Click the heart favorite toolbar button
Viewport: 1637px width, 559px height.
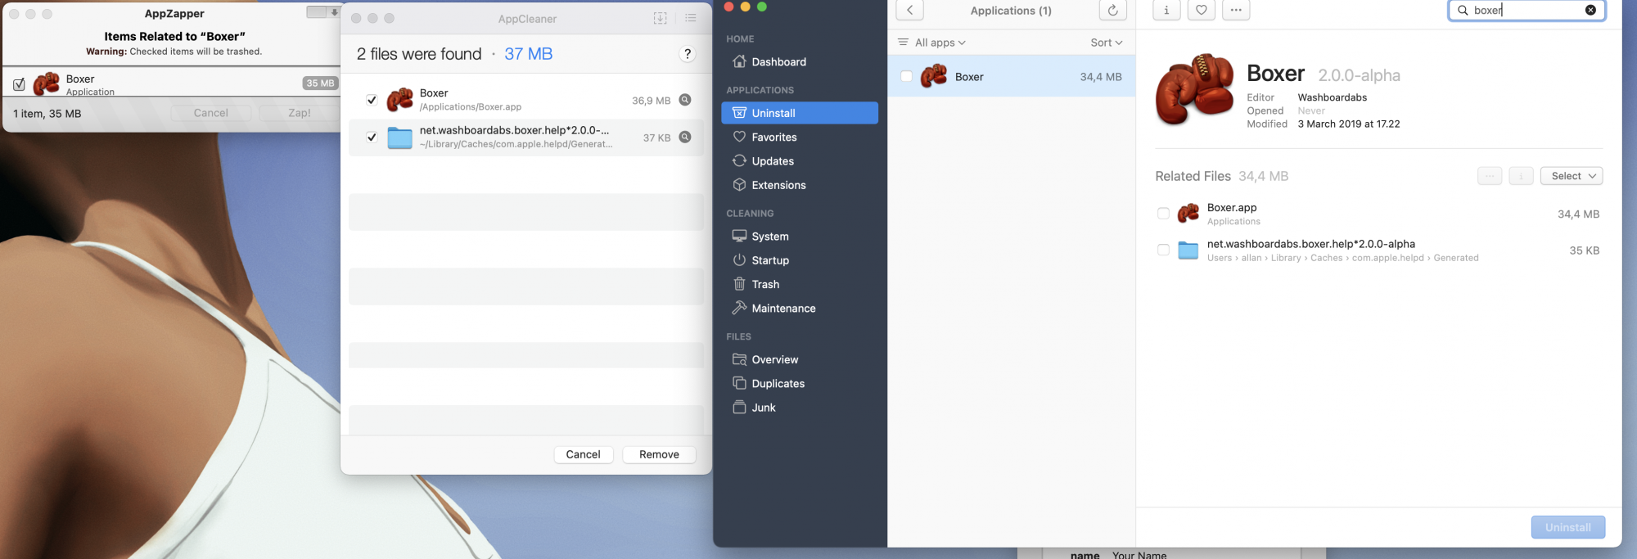[x=1201, y=11]
